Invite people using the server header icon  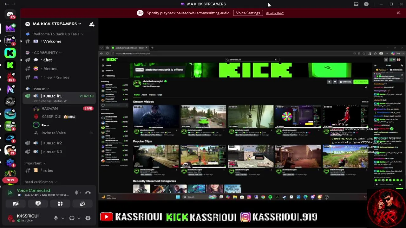pyautogui.click(x=92, y=24)
